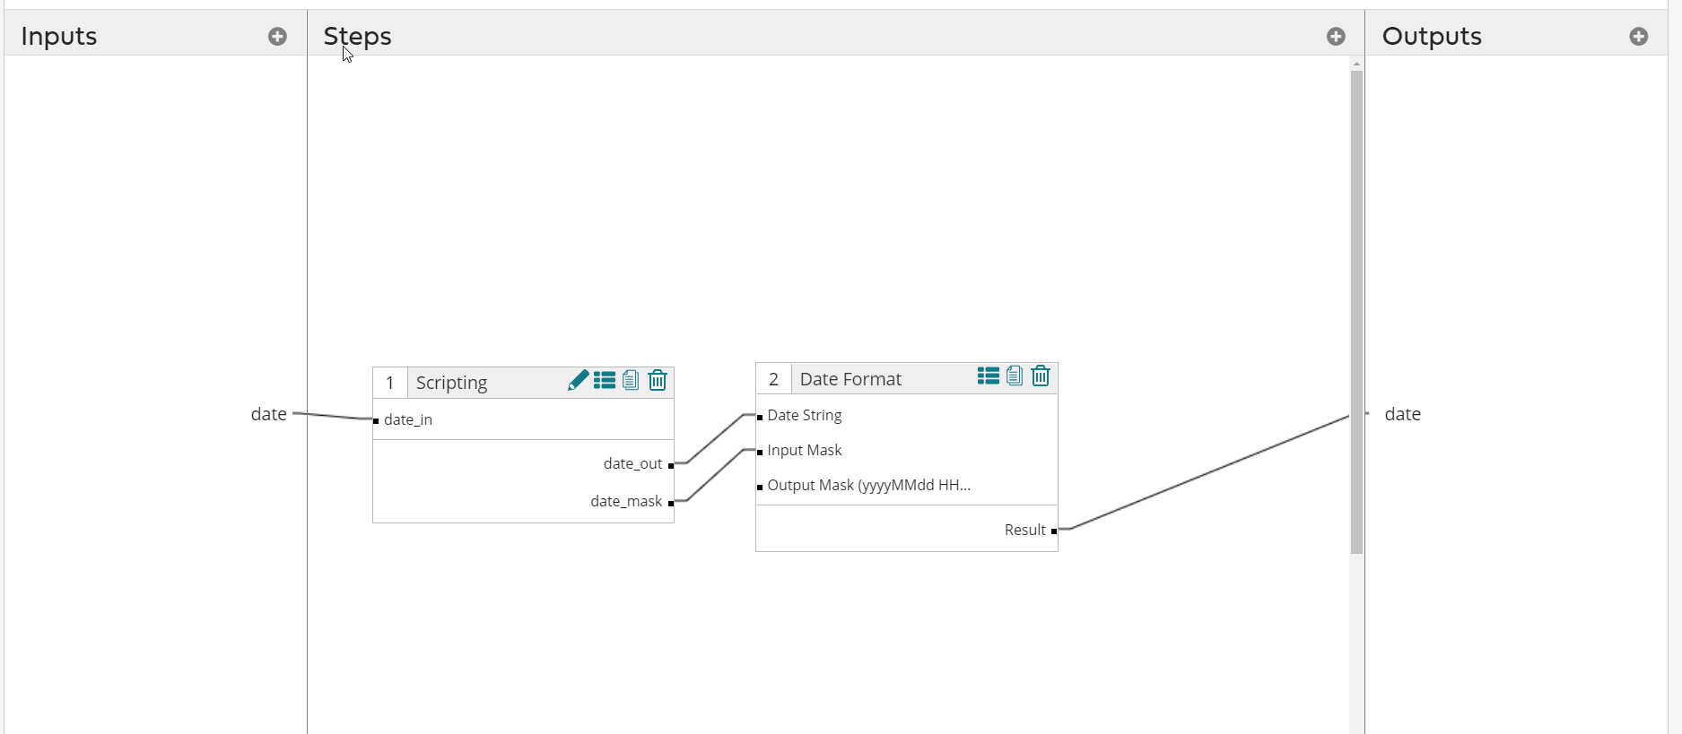Select the Input Mask port

pos(760,452)
